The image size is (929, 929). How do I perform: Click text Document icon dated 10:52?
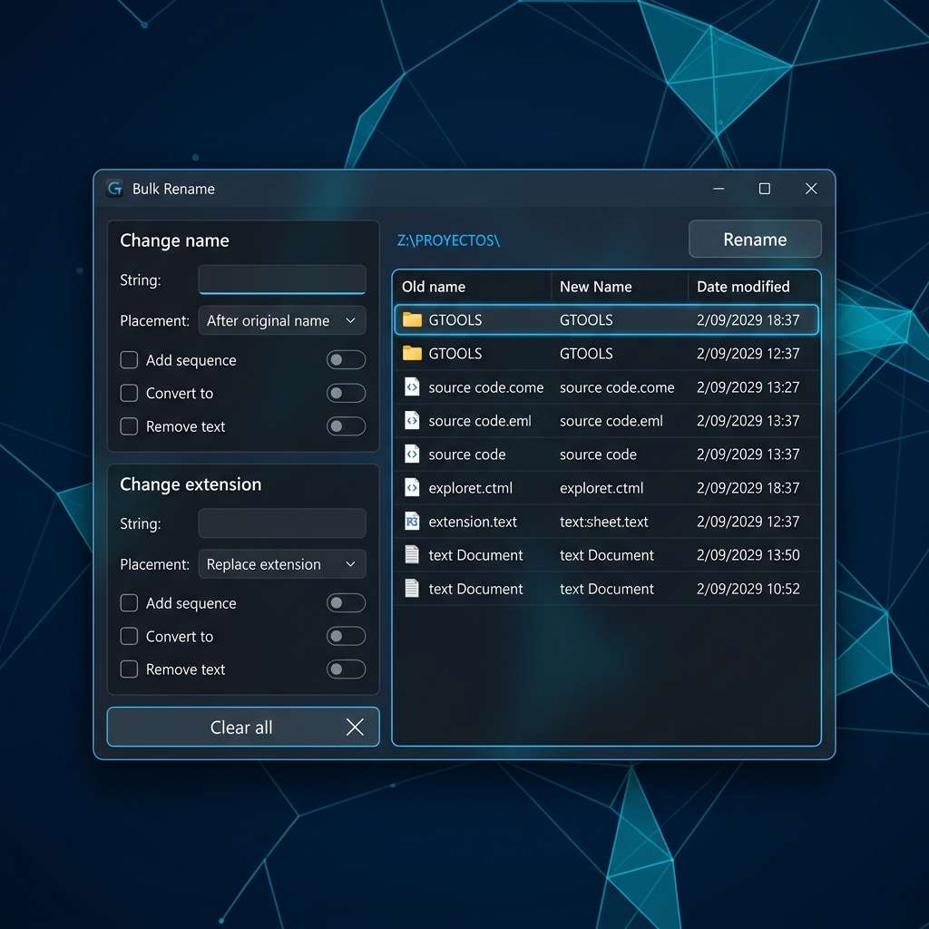412,588
